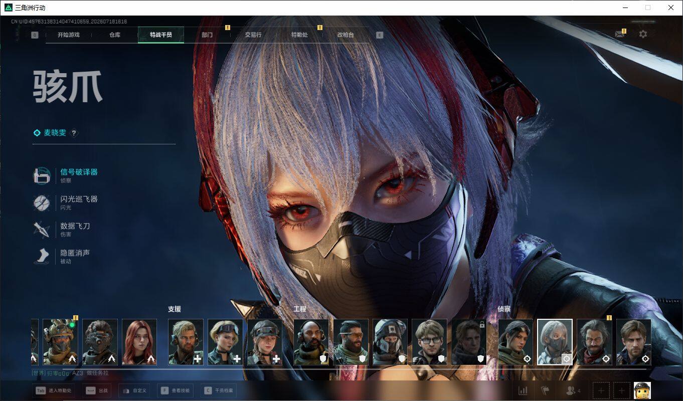This screenshot has width=683, height=401.
Task: Select the 闪光巡飞器 skill icon
Action: [x=42, y=203]
